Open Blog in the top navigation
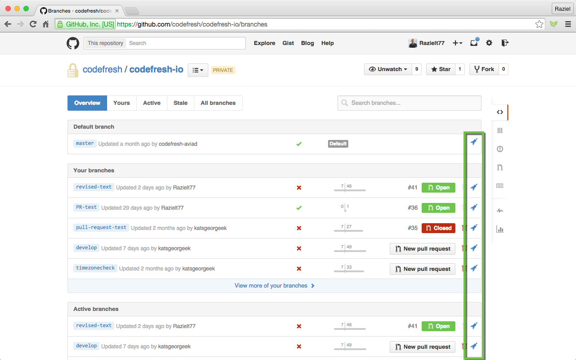 pyautogui.click(x=307, y=43)
